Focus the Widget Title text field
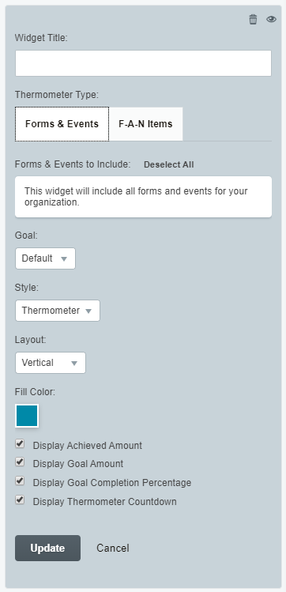This screenshot has width=286, height=592. (143, 63)
